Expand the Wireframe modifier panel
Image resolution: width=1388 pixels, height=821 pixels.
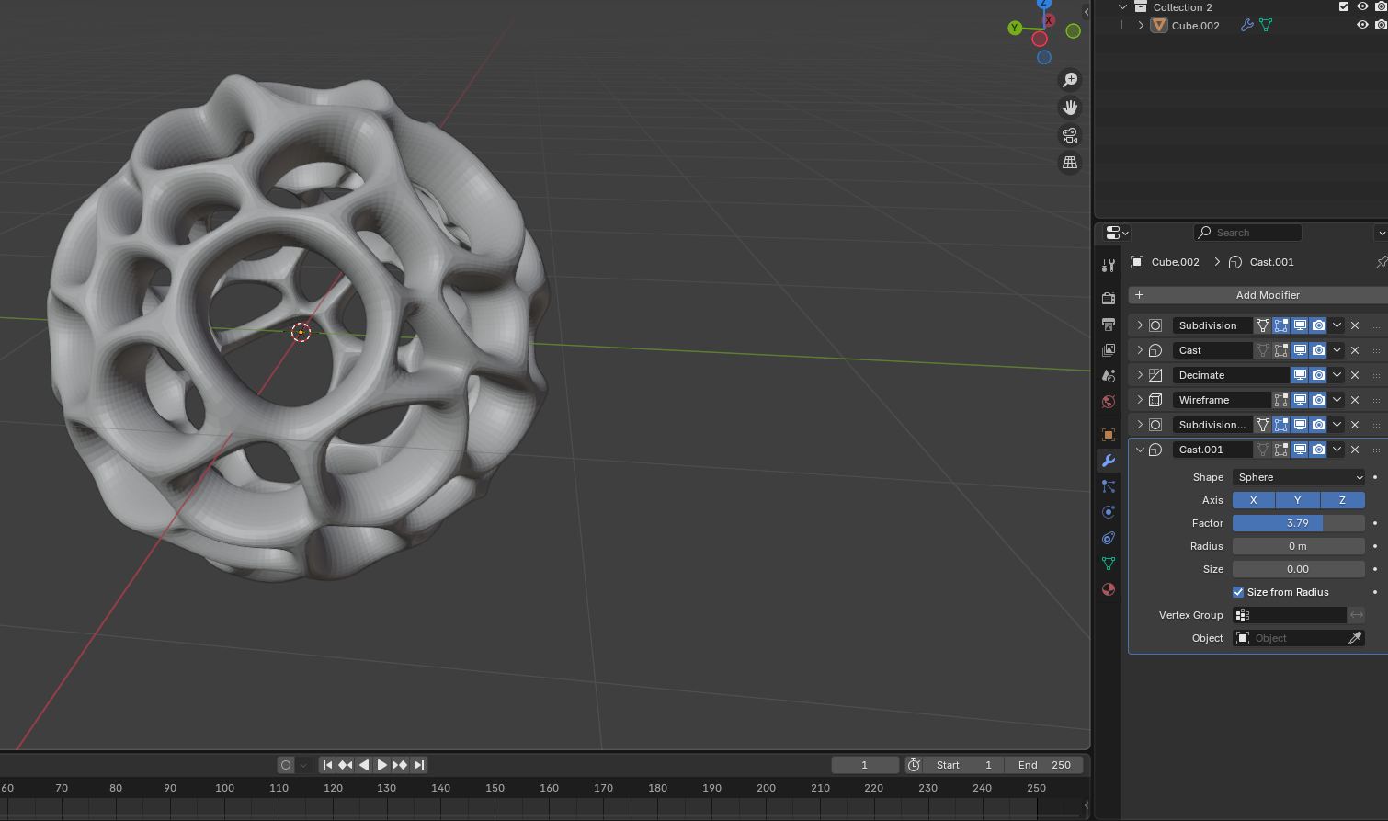[1140, 400]
